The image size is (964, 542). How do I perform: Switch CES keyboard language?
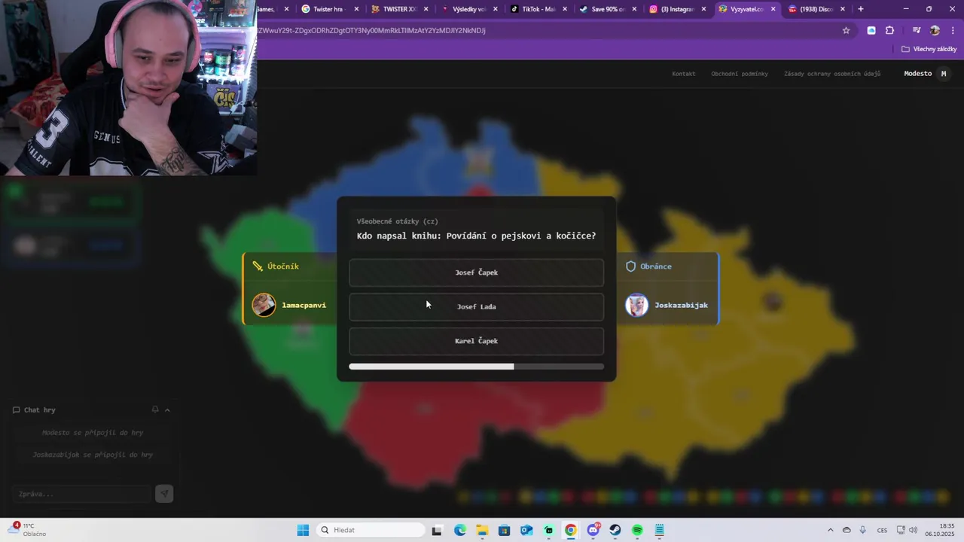click(882, 530)
